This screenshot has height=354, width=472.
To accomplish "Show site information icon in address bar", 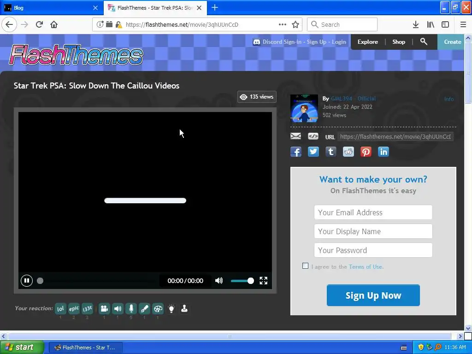I will point(100,24).
